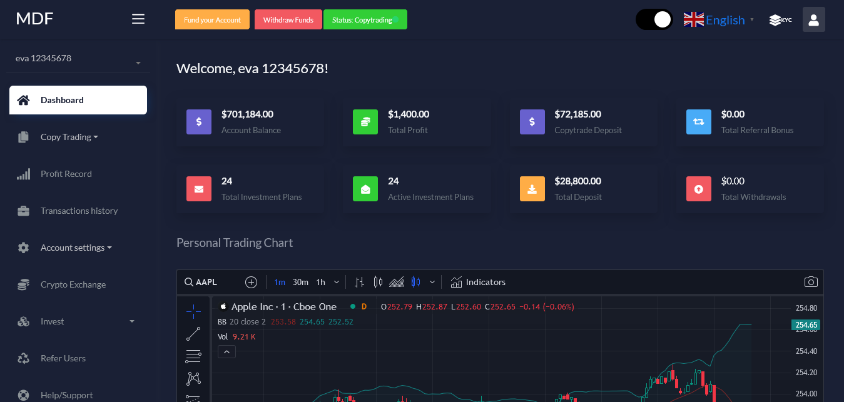Viewport: 844px width, 402px height.
Task: Collapse the indicator legend chevron
Action: pos(226,352)
